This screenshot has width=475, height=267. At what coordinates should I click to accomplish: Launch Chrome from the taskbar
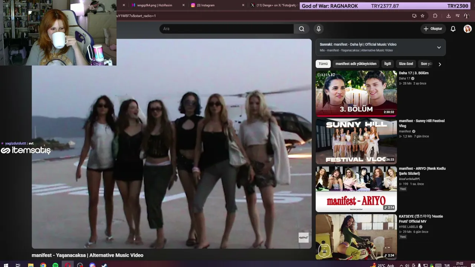(43, 265)
